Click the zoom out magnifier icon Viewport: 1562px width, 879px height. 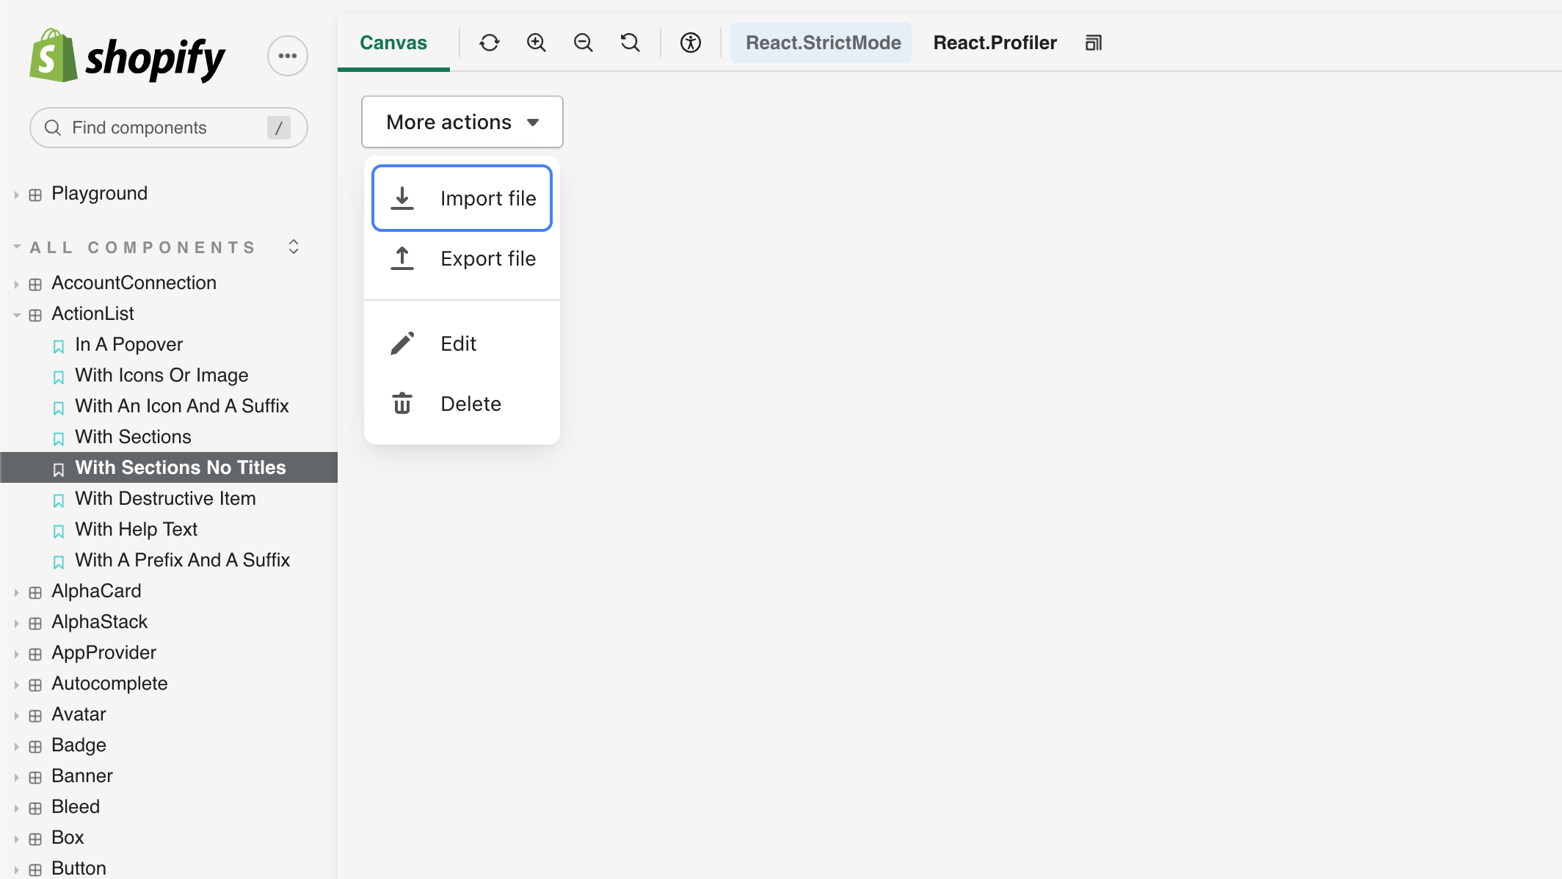[584, 43]
